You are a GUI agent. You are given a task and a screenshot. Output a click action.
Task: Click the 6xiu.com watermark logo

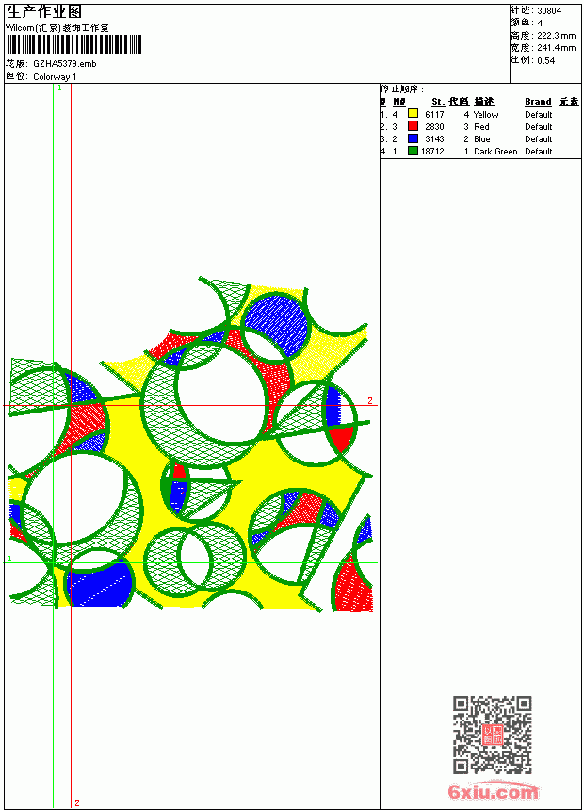[493, 791]
